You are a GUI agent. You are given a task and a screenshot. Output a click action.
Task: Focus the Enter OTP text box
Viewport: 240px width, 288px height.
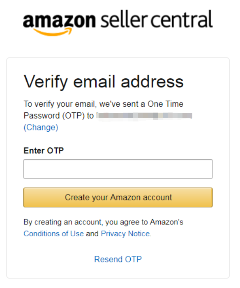(x=118, y=169)
